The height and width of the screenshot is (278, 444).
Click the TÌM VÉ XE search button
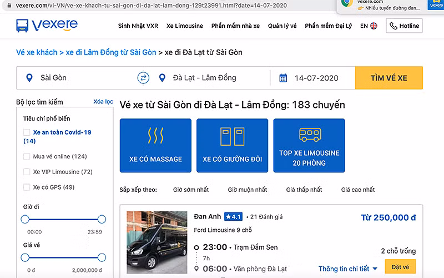click(x=389, y=78)
